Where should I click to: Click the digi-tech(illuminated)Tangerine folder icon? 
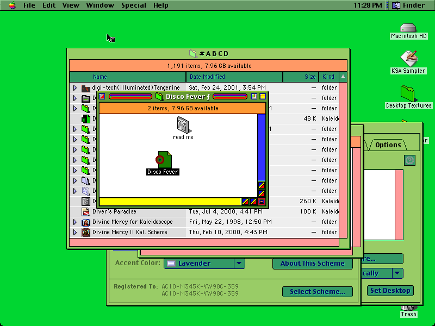pyautogui.click(x=86, y=88)
